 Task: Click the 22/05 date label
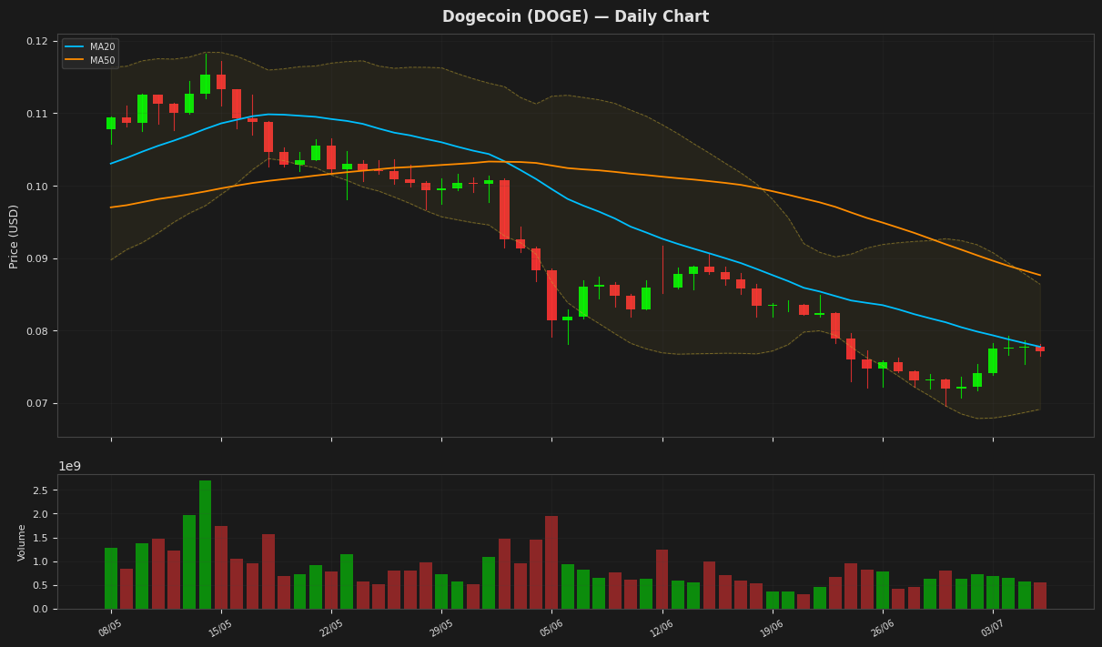(x=330, y=628)
